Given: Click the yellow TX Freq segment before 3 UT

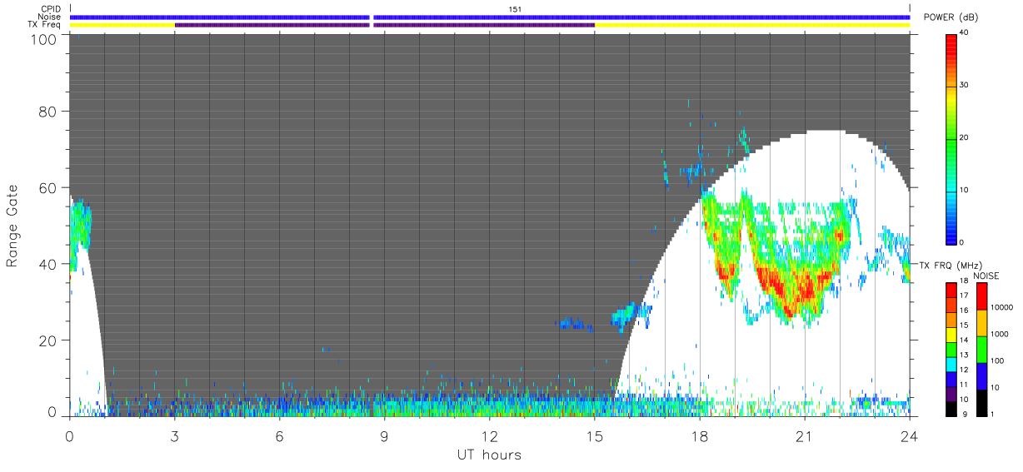Looking at the screenshot, I should click(122, 25).
